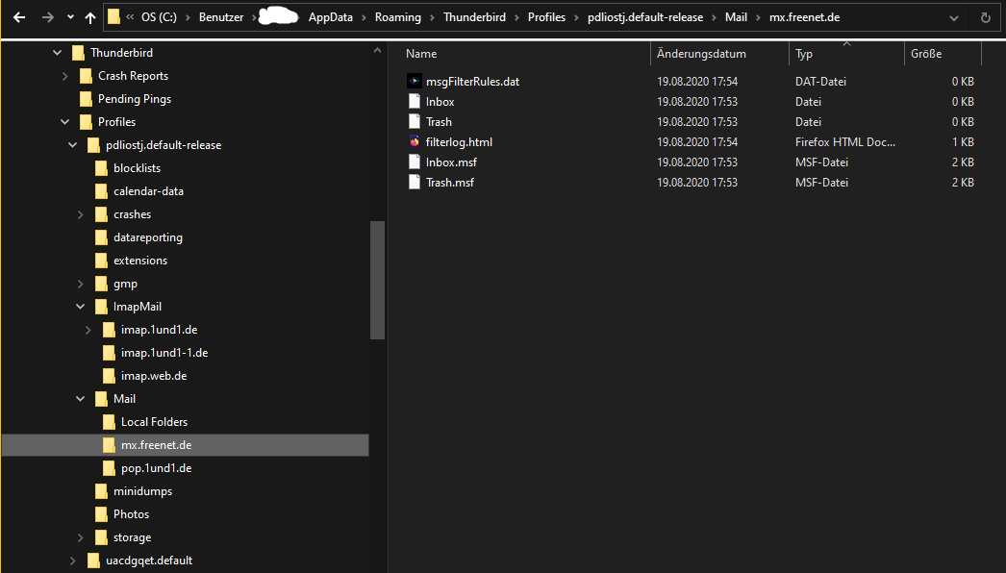
Task: Select Local Folders in navigation tree
Action: [x=154, y=422]
